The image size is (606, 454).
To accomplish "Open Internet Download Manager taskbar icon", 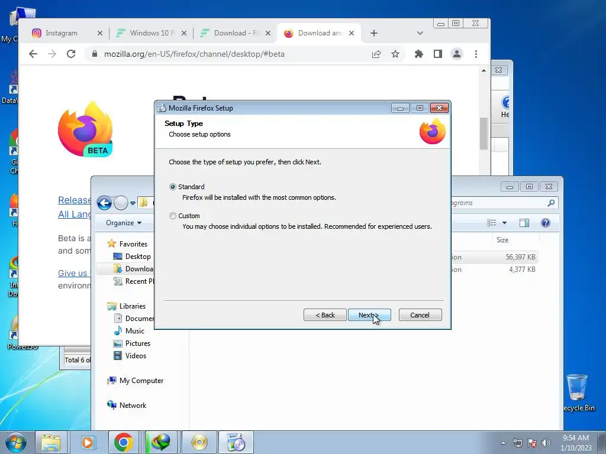I will pyautogui.click(x=161, y=442).
